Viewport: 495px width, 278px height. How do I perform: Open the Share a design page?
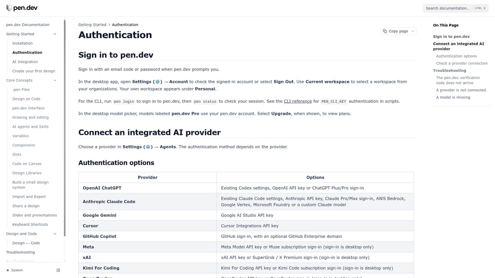pyautogui.click(x=26, y=206)
